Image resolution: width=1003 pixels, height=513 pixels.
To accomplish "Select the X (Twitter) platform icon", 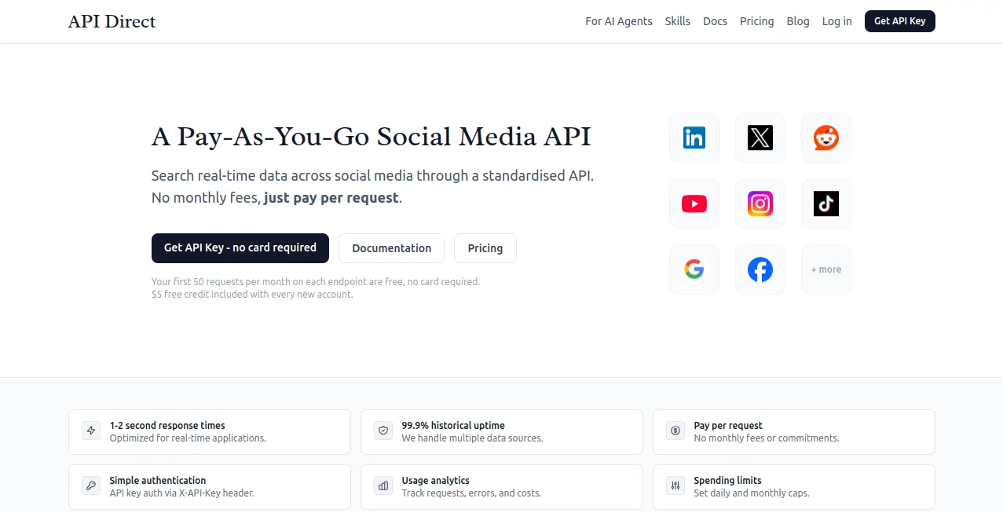I will [x=760, y=137].
